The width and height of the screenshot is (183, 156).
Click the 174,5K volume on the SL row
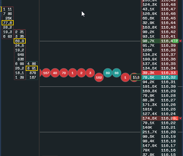pos(150,118)
